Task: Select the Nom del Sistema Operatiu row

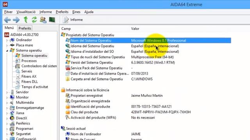Action: [148, 40]
